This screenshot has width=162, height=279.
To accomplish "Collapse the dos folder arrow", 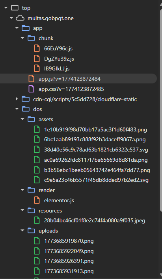I will tap(17, 109).
